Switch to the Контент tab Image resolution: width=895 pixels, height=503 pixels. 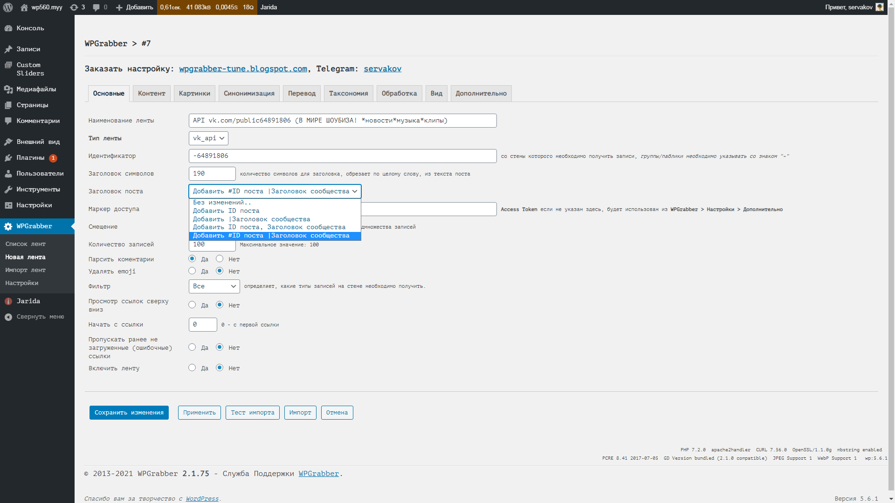click(x=151, y=94)
